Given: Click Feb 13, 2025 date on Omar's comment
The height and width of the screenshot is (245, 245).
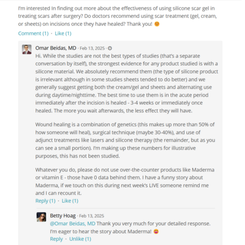Looking at the screenshot, I should tap(92, 48).
